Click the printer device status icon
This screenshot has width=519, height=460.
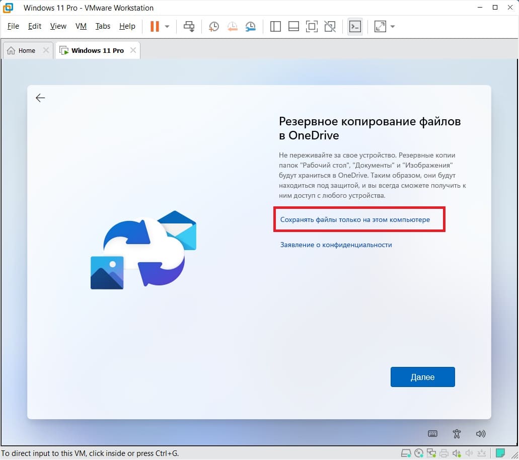pyautogui.click(x=444, y=453)
